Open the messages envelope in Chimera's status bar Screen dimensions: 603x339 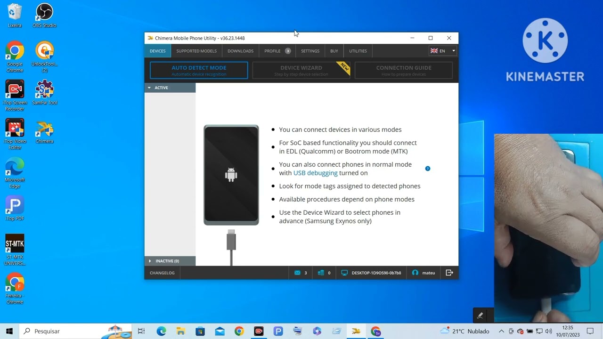pos(297,273)
